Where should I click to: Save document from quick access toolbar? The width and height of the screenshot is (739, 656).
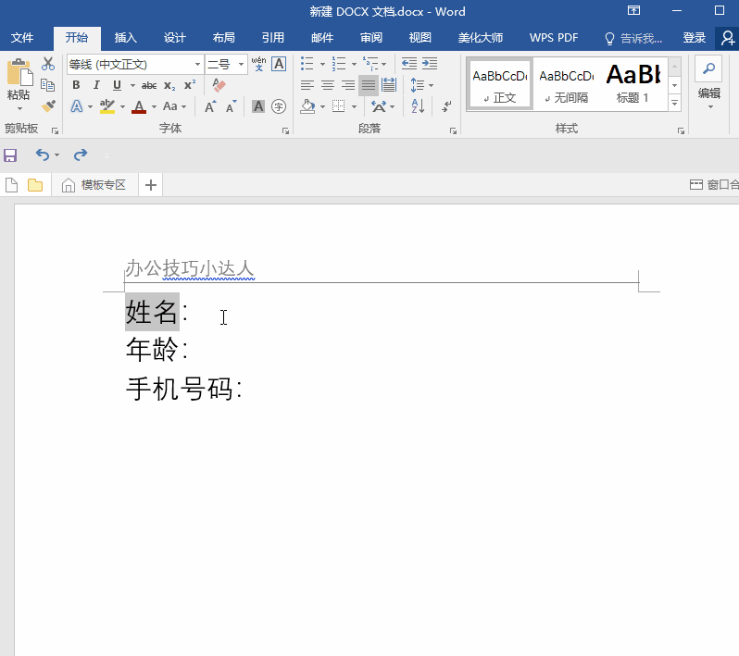pyautogui.click(x=10, y=155)
